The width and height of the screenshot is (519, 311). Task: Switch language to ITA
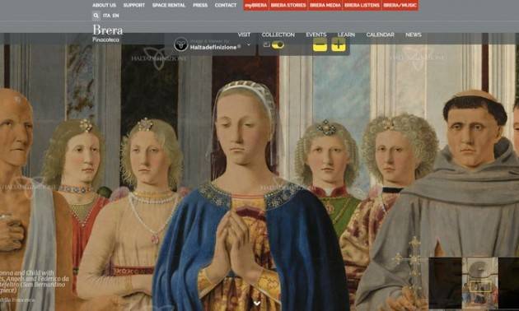click(x=106, y=16)
